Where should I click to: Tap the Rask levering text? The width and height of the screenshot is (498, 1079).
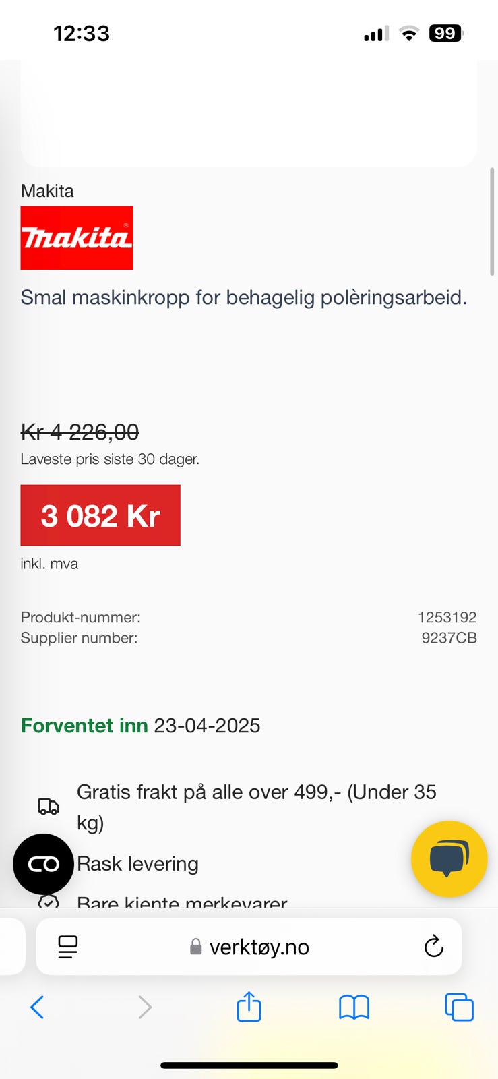137,863
